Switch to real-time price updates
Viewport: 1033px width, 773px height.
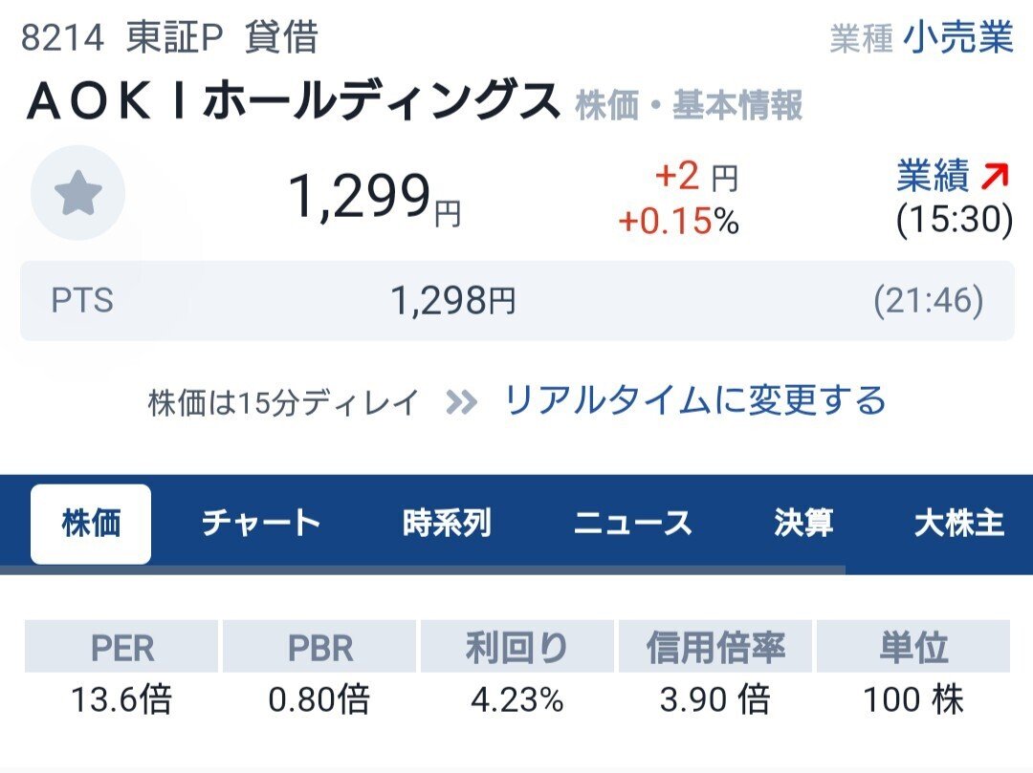pos(694,400)
